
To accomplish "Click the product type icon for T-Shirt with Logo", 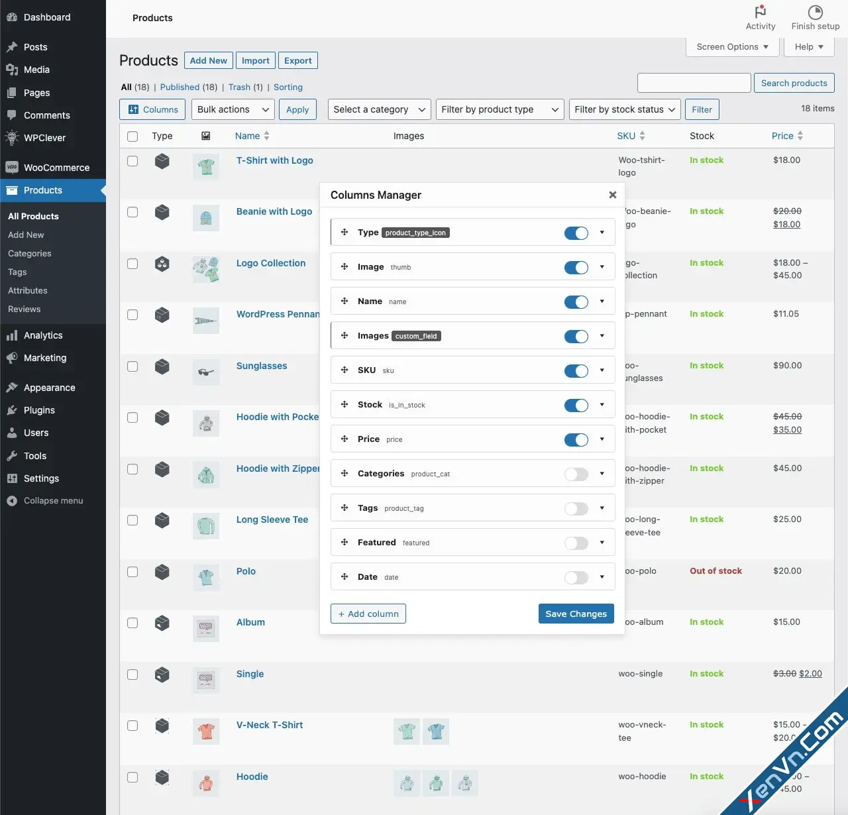I will [x=162, y=161].
